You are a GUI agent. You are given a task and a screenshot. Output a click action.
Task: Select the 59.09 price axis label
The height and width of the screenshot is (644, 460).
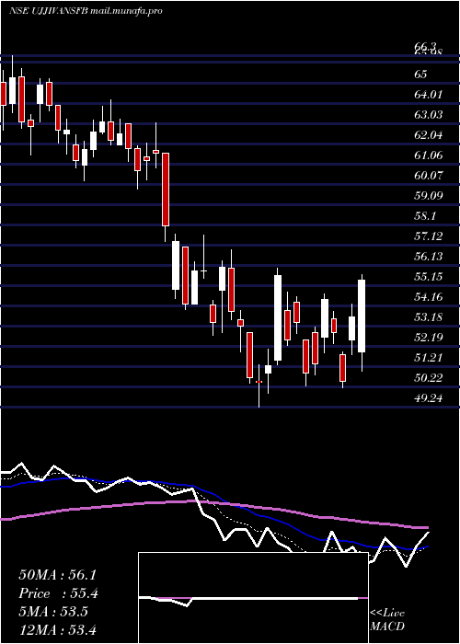pyautogui.click(x=429, y=195)
